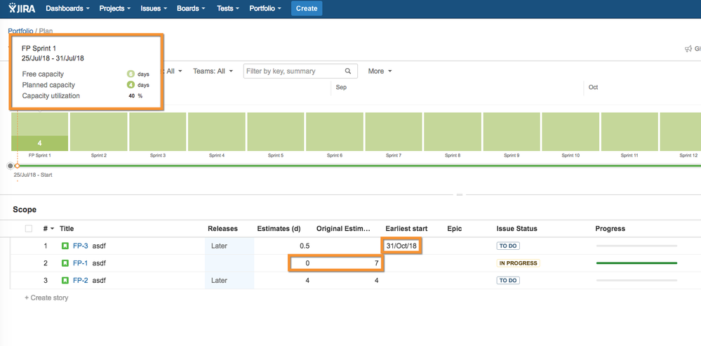Click the Original Estimate column header
701x346 pixels.
point(343,228)
